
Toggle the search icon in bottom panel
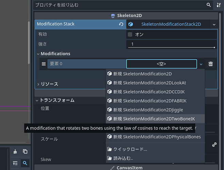[25, 163]
